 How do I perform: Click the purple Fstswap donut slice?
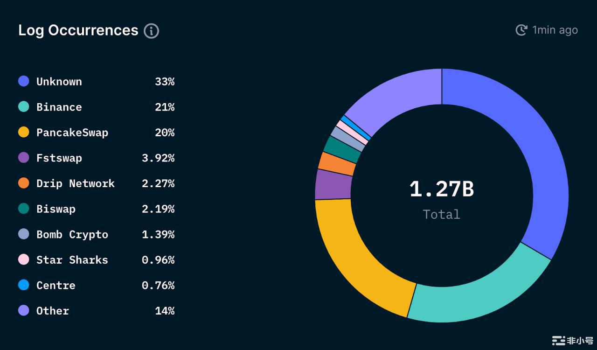(333, 184)
